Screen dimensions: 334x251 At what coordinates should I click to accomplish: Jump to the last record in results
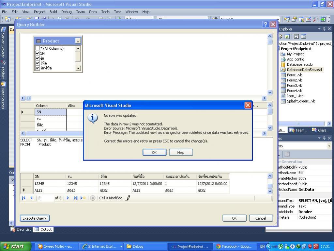(75, 198)
